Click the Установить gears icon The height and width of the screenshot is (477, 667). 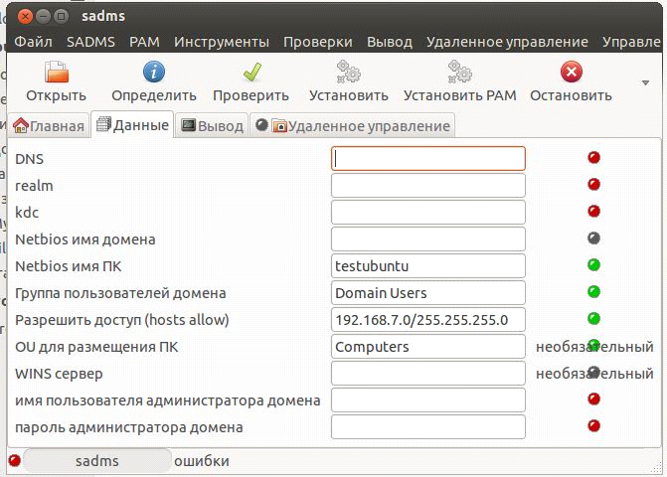point(348,72)
